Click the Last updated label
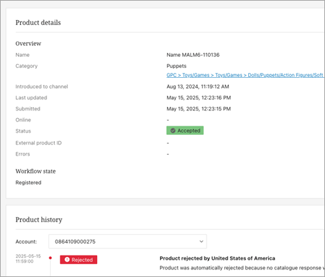 click(31, 98)
